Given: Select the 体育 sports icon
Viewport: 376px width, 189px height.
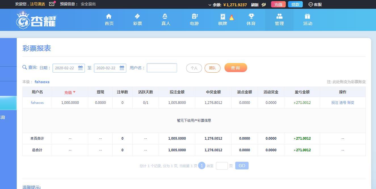Looking at the screenshot, I should 251,16.
